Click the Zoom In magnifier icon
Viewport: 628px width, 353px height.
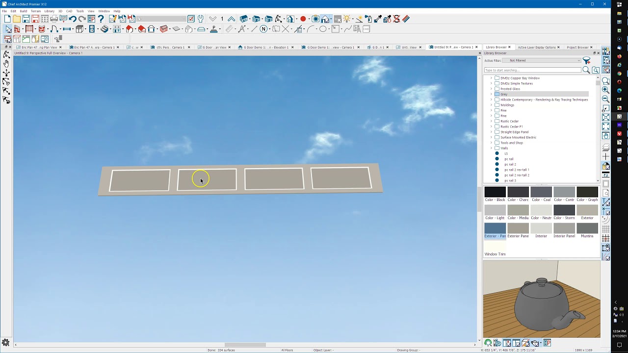pyautogui.click(x=606, y=90)
